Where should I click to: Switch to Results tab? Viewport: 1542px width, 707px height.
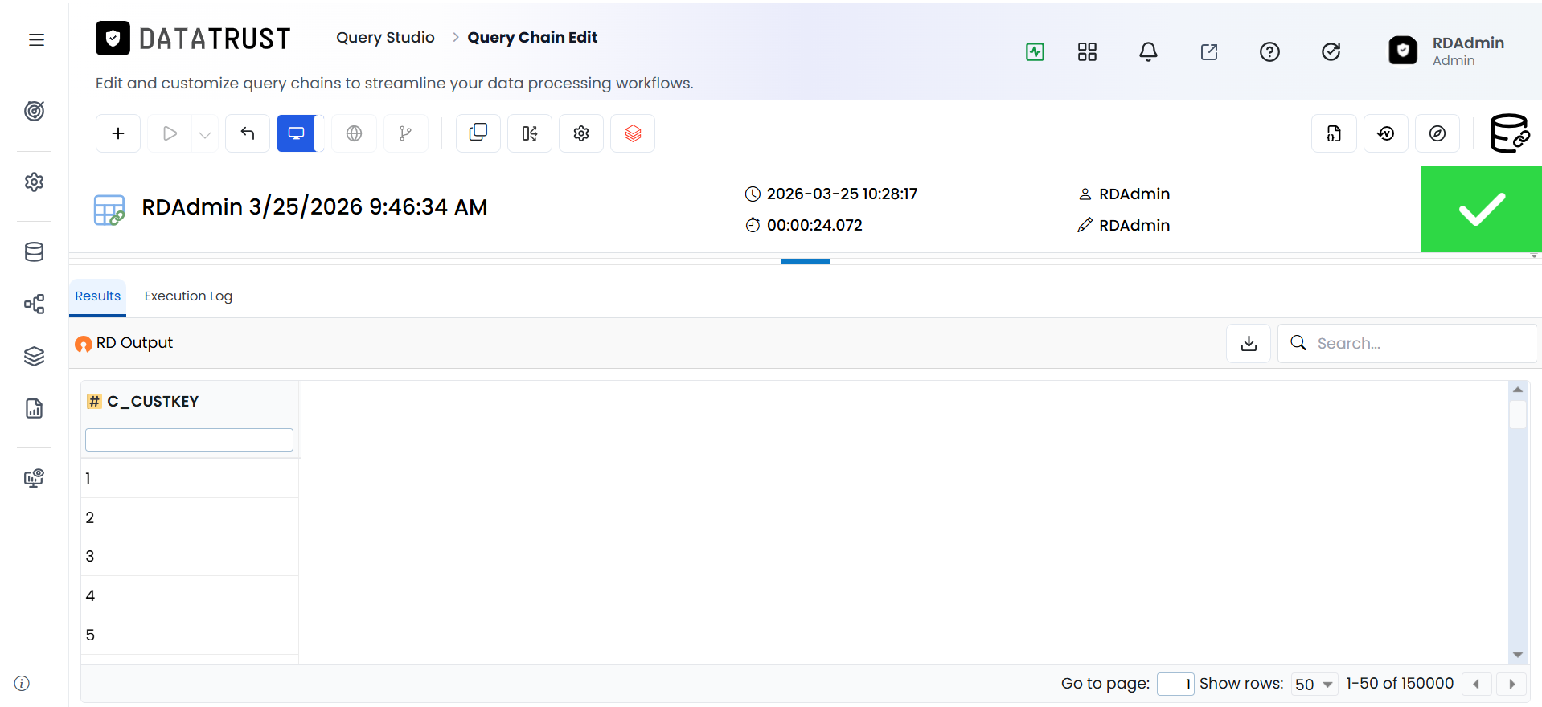pyautogui.click(x=98, y=296)
